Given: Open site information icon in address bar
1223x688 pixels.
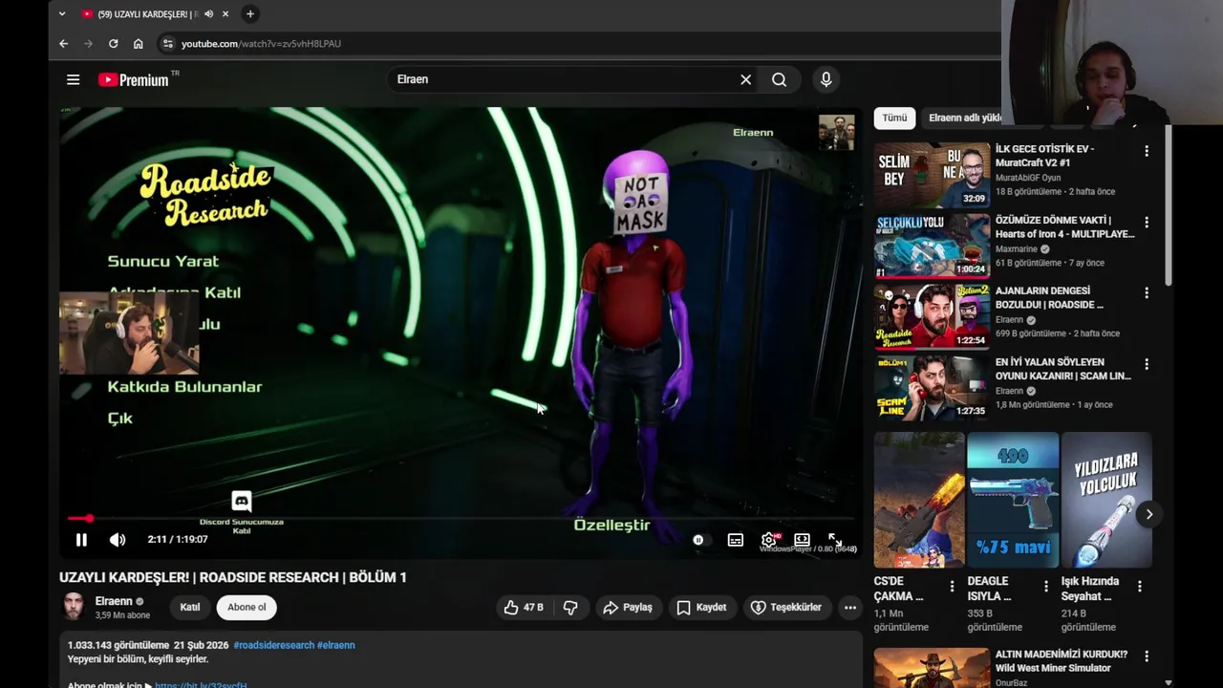Looking at the screenshot, I should [x=167, y=44].
